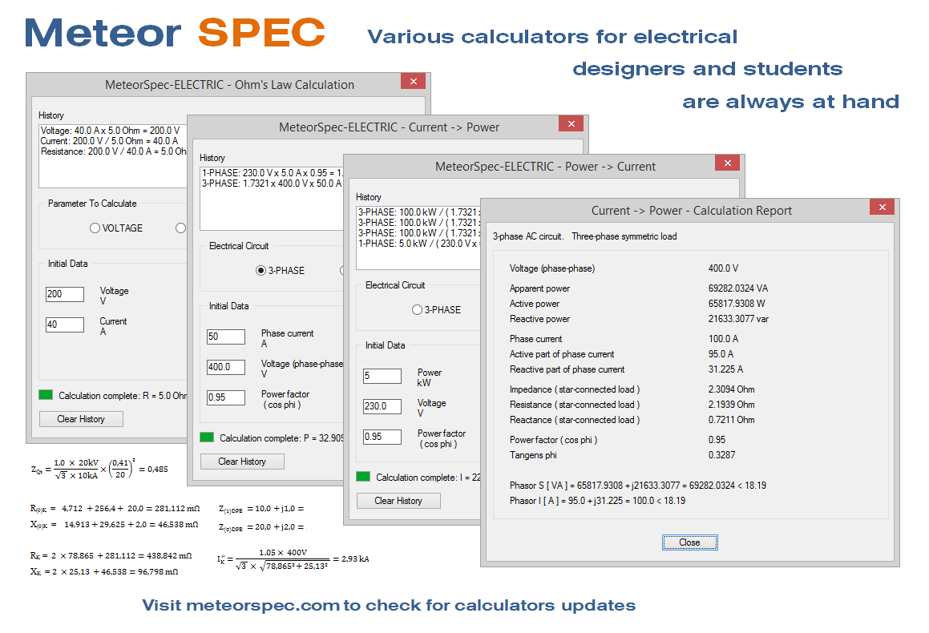This screenshot has height=633, width=929.
Task: Click the Power kW field containing 5
Action: [382, 376]
